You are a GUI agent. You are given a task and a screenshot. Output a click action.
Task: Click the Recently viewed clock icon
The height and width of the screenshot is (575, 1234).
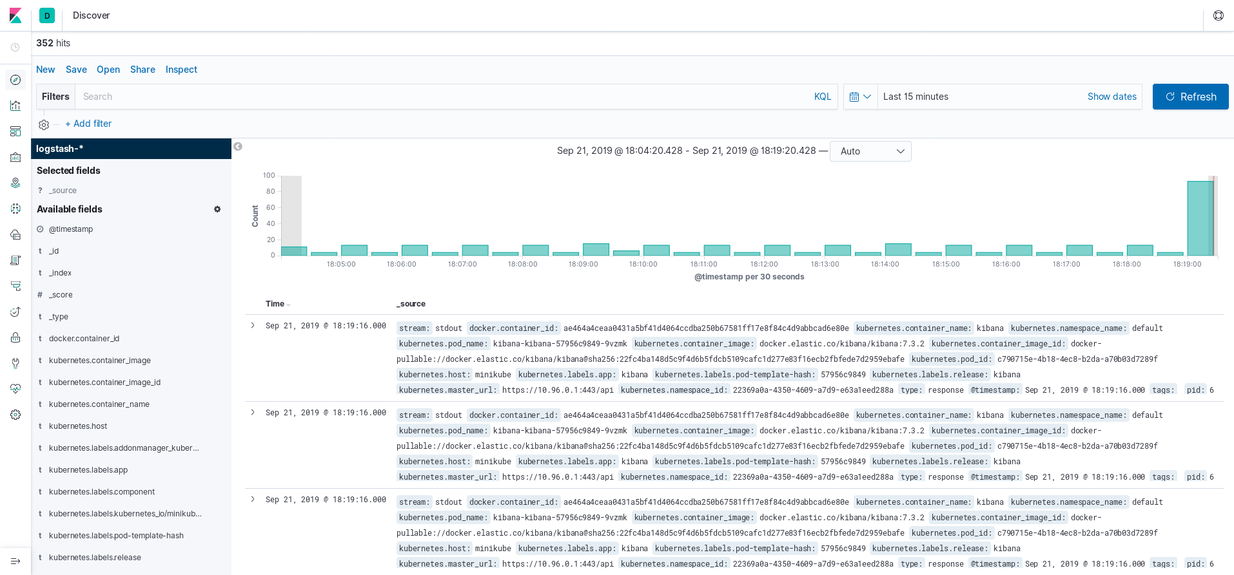pyautogui.click(x=15, y=48)
